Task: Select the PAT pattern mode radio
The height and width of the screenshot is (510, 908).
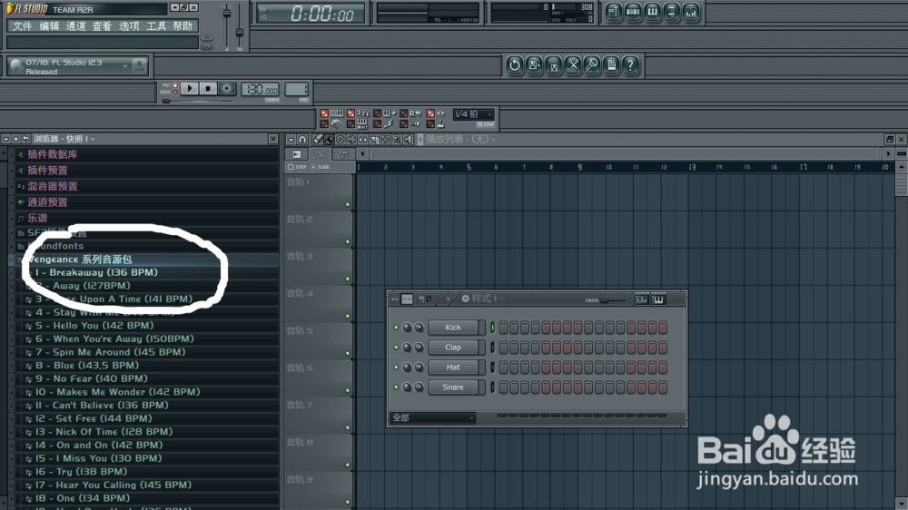Action: [175, 85]
